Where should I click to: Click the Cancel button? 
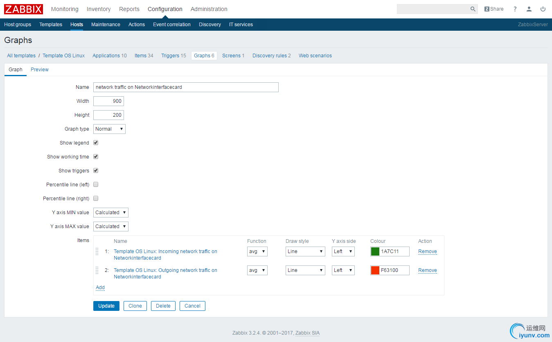(x=192, y=306)
